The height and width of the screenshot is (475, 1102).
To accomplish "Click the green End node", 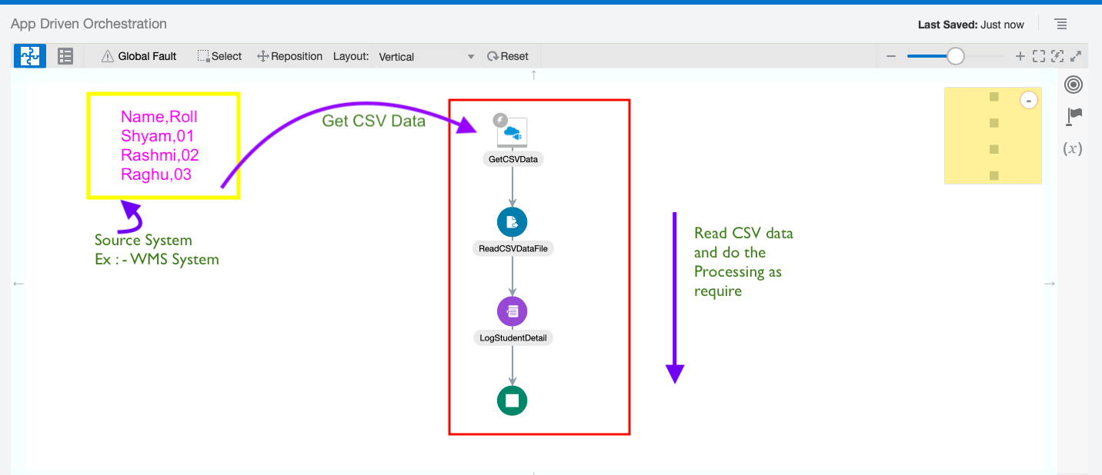I will pos(513,400).
